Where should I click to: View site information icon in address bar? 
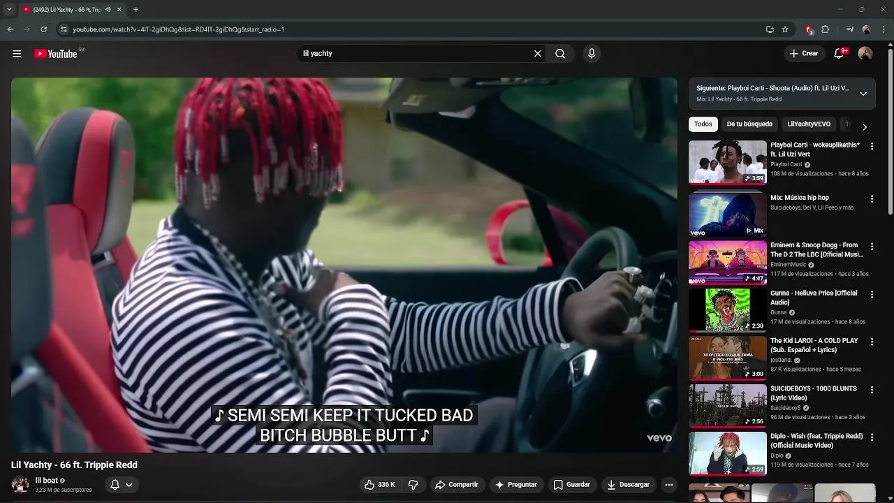(63, 29)
